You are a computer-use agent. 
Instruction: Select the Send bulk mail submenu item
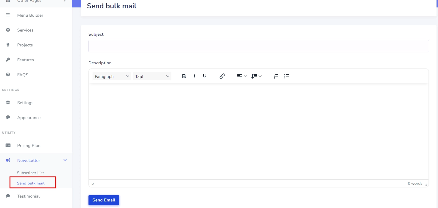click(x=31, y=183)
